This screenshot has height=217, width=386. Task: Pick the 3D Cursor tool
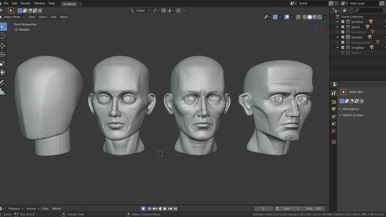coord(3,36)
